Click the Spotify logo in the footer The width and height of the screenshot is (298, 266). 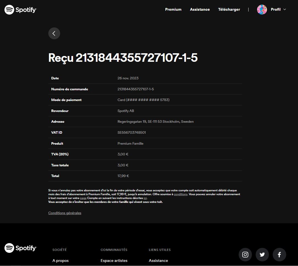[x=21, y=248]
